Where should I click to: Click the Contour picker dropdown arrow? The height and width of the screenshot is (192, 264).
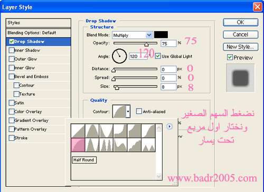[x=128, y=111]
